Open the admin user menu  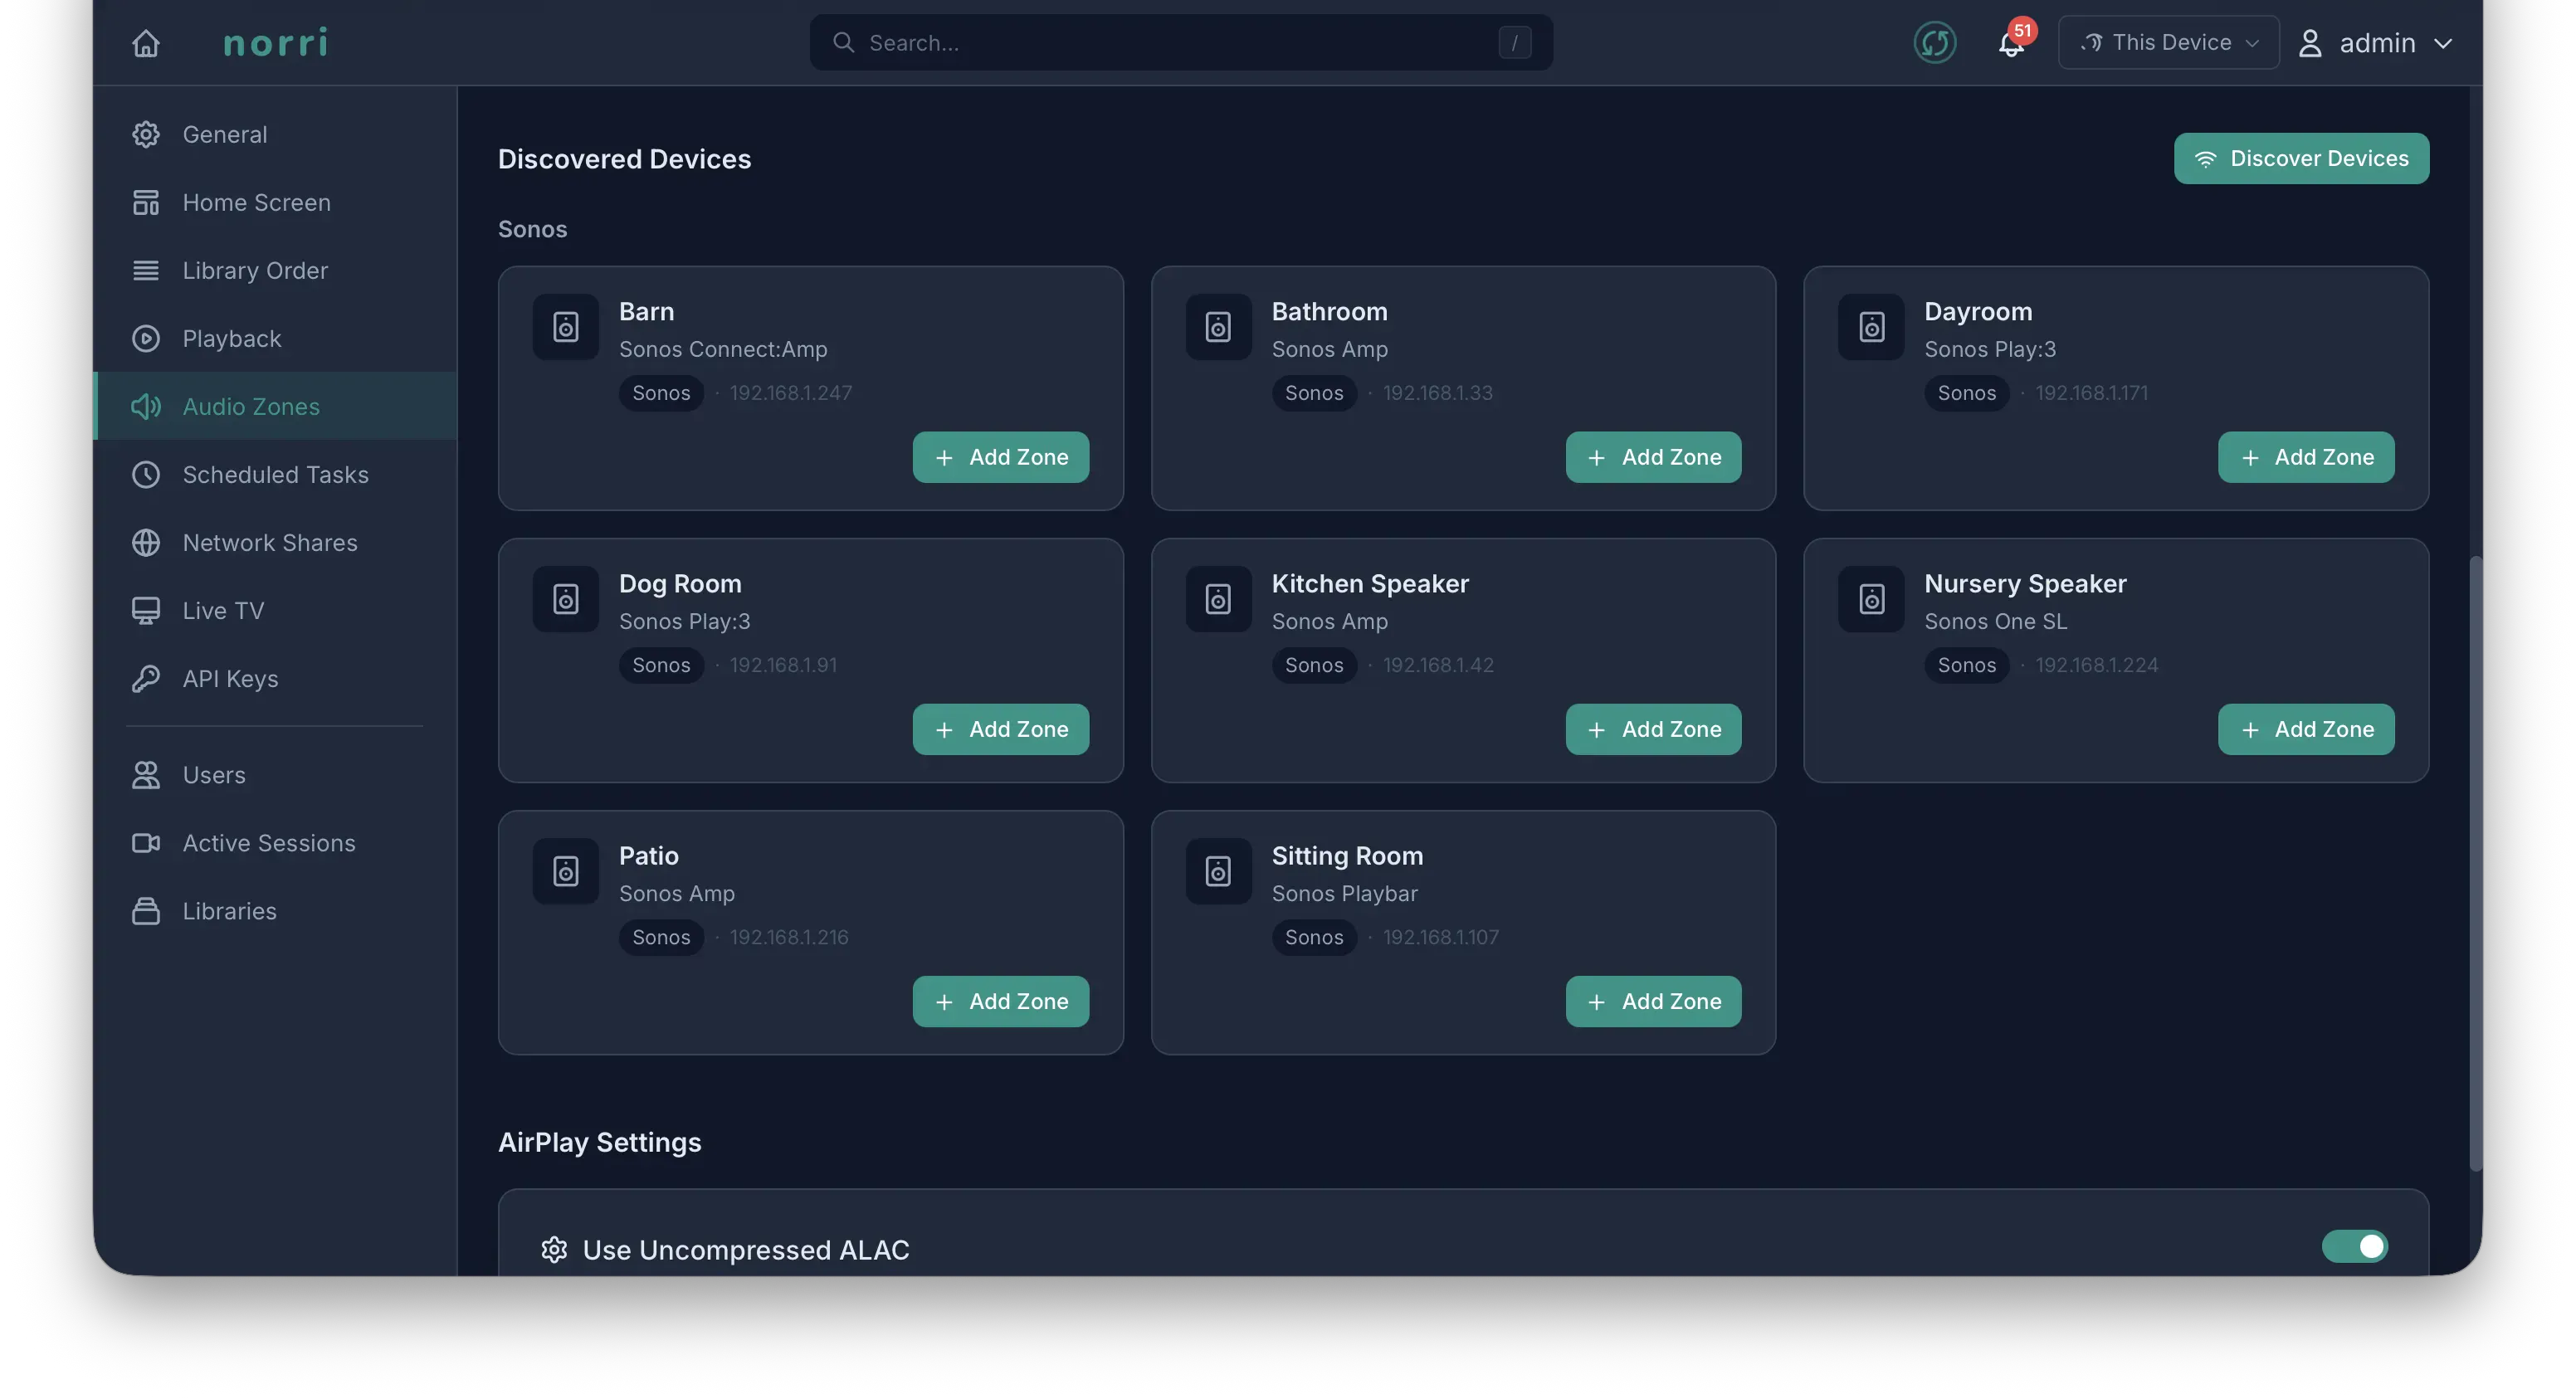tap(2376, 43)
